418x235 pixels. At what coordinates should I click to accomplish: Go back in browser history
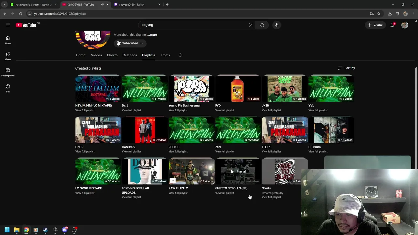click(x=5, y=14)
